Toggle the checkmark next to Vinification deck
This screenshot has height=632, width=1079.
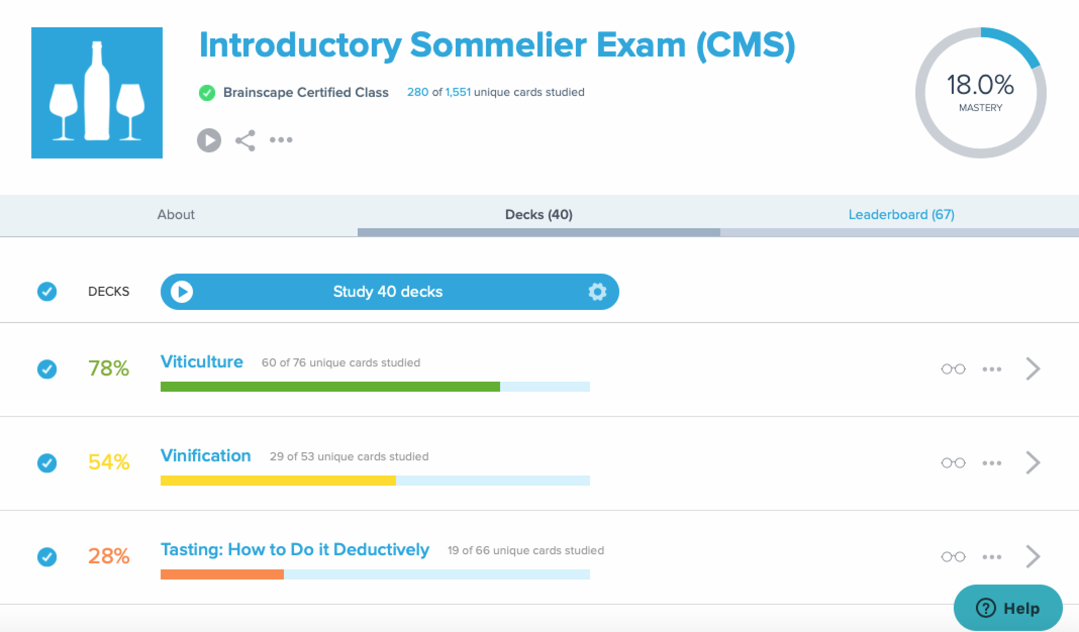(x=47, y=462)
